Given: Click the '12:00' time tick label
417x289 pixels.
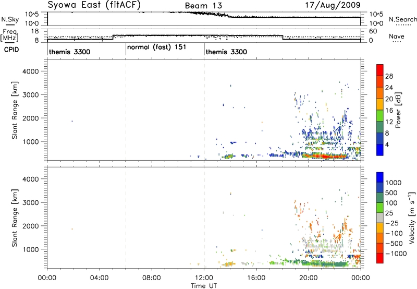Looking at the screenshot, I should [x=204, y=278].
